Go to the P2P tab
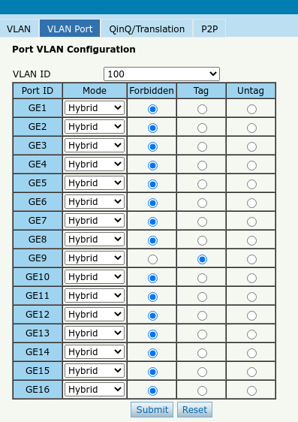The image size is (298, 422). (209, 29)
